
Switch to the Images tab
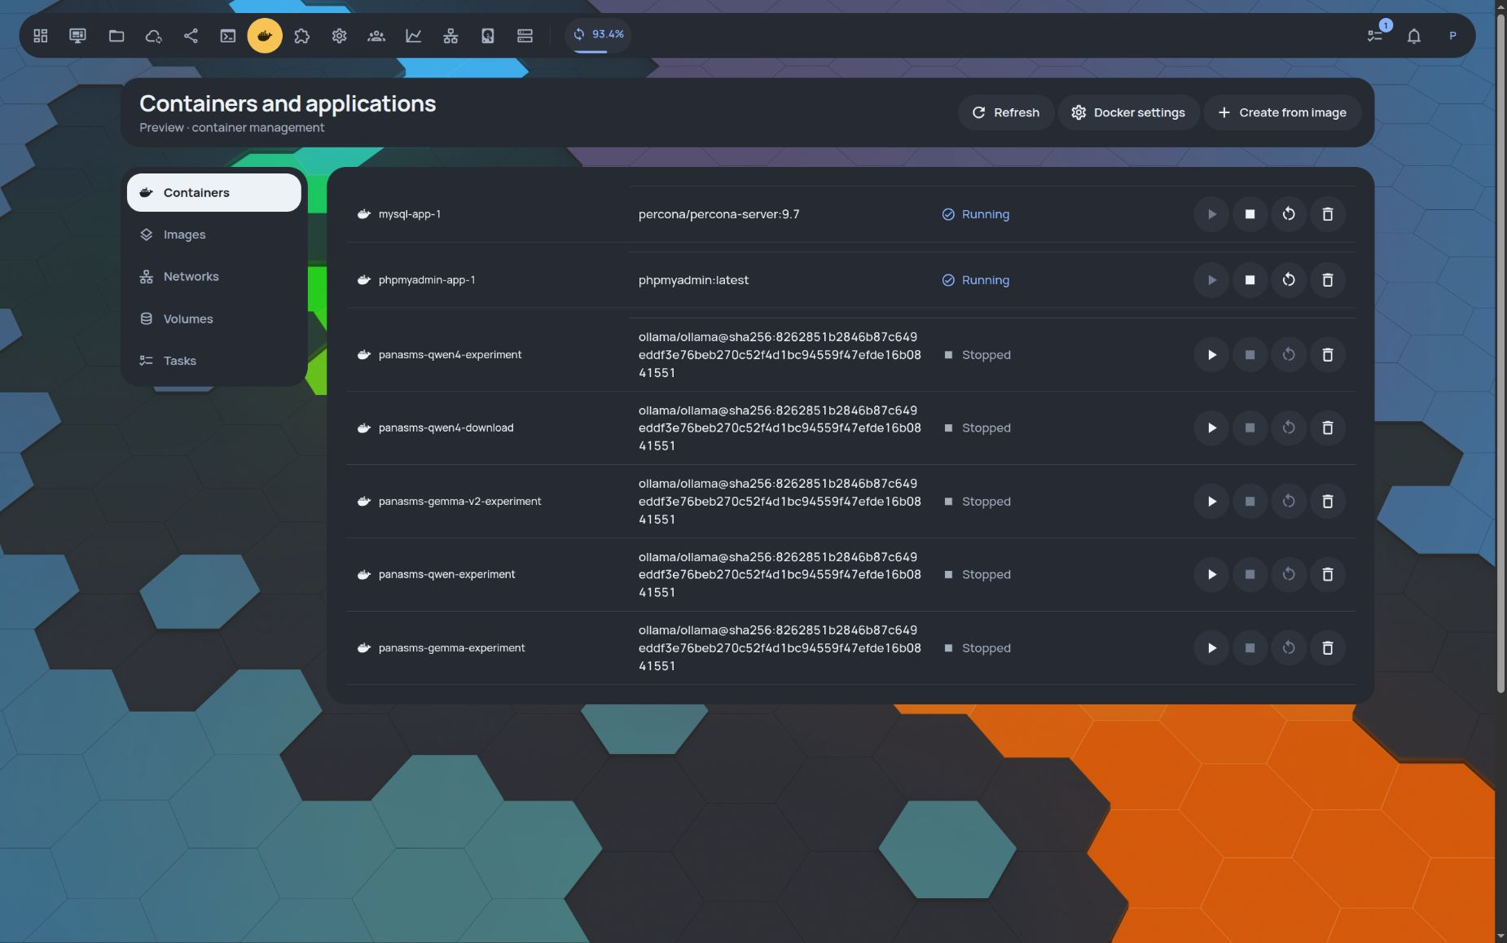pos(214,235)
